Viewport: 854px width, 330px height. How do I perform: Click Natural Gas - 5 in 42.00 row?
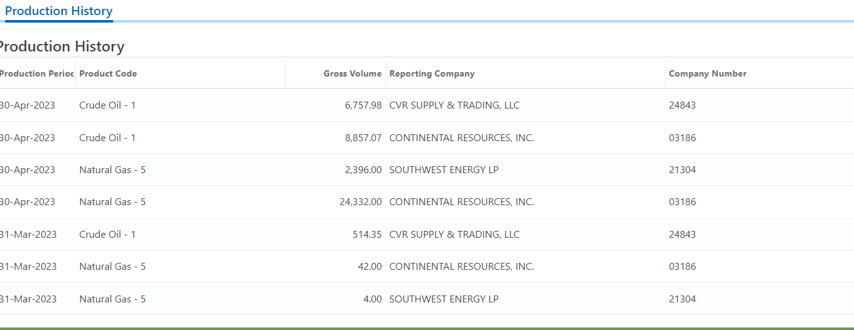tap(112, 267)
